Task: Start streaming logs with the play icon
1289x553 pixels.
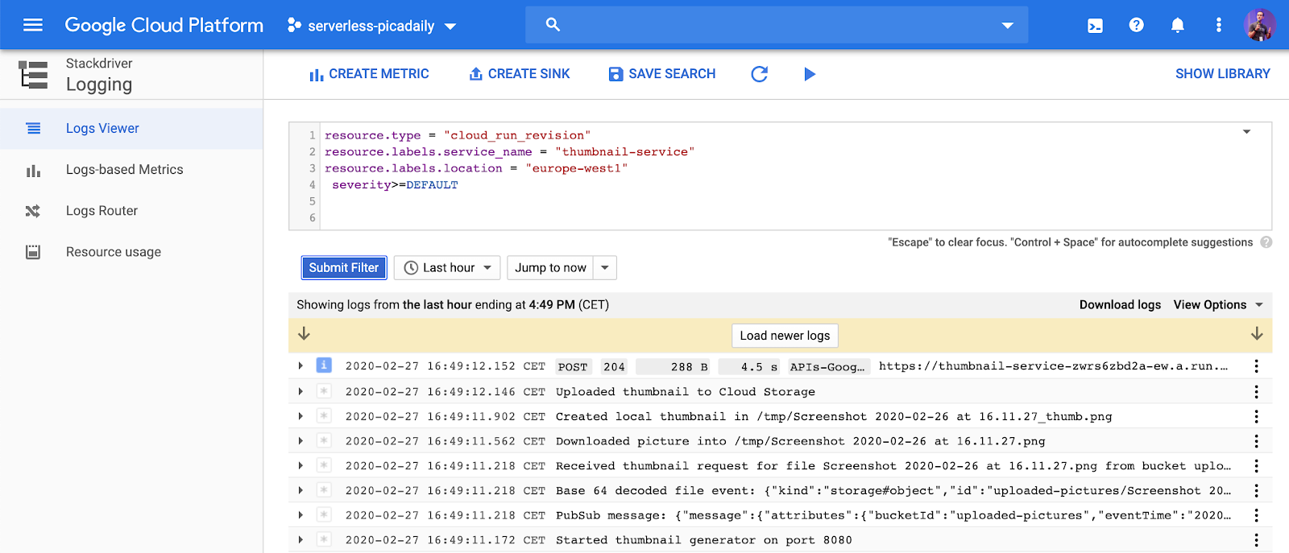Action: 810,74
